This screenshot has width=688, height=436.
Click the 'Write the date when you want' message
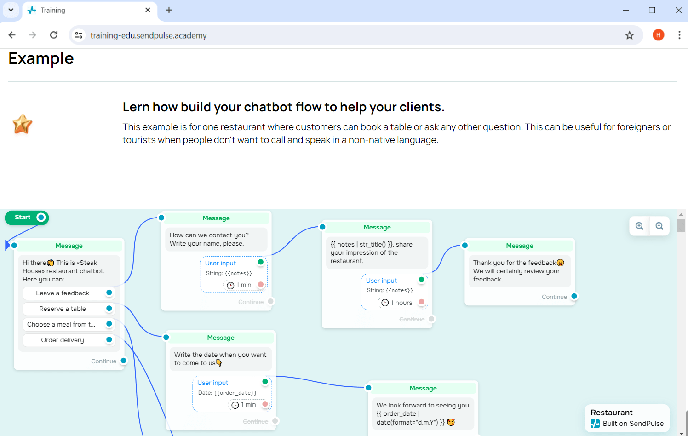pyautogui.click(x=221, y=359)
